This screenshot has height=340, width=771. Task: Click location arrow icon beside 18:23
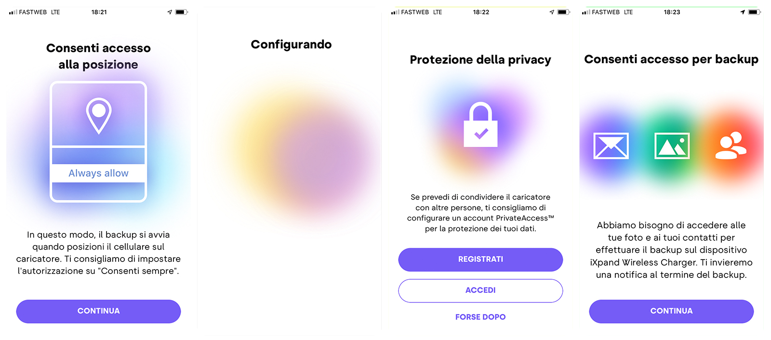[743, 12]
